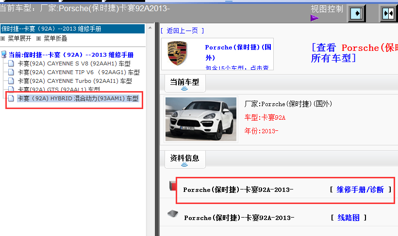Click 查看 Porsche 所有车型 link
This screenshot has width=398, height=236.
coord(354,53)
